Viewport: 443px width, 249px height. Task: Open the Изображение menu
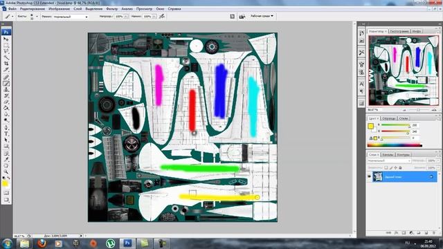click(59, 9)
